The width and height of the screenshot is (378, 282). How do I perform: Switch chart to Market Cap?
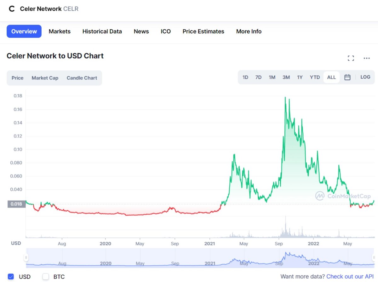[45, 78]
